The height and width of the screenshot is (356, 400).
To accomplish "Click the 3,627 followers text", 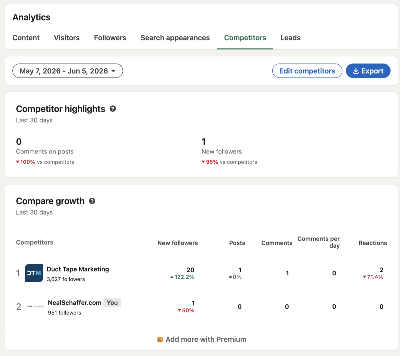I will point(66,279).
